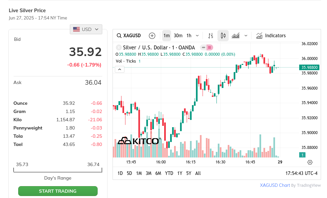Screen dimensions: 327x198
Task: Select the 1h interval
Action: pos(189,36)
